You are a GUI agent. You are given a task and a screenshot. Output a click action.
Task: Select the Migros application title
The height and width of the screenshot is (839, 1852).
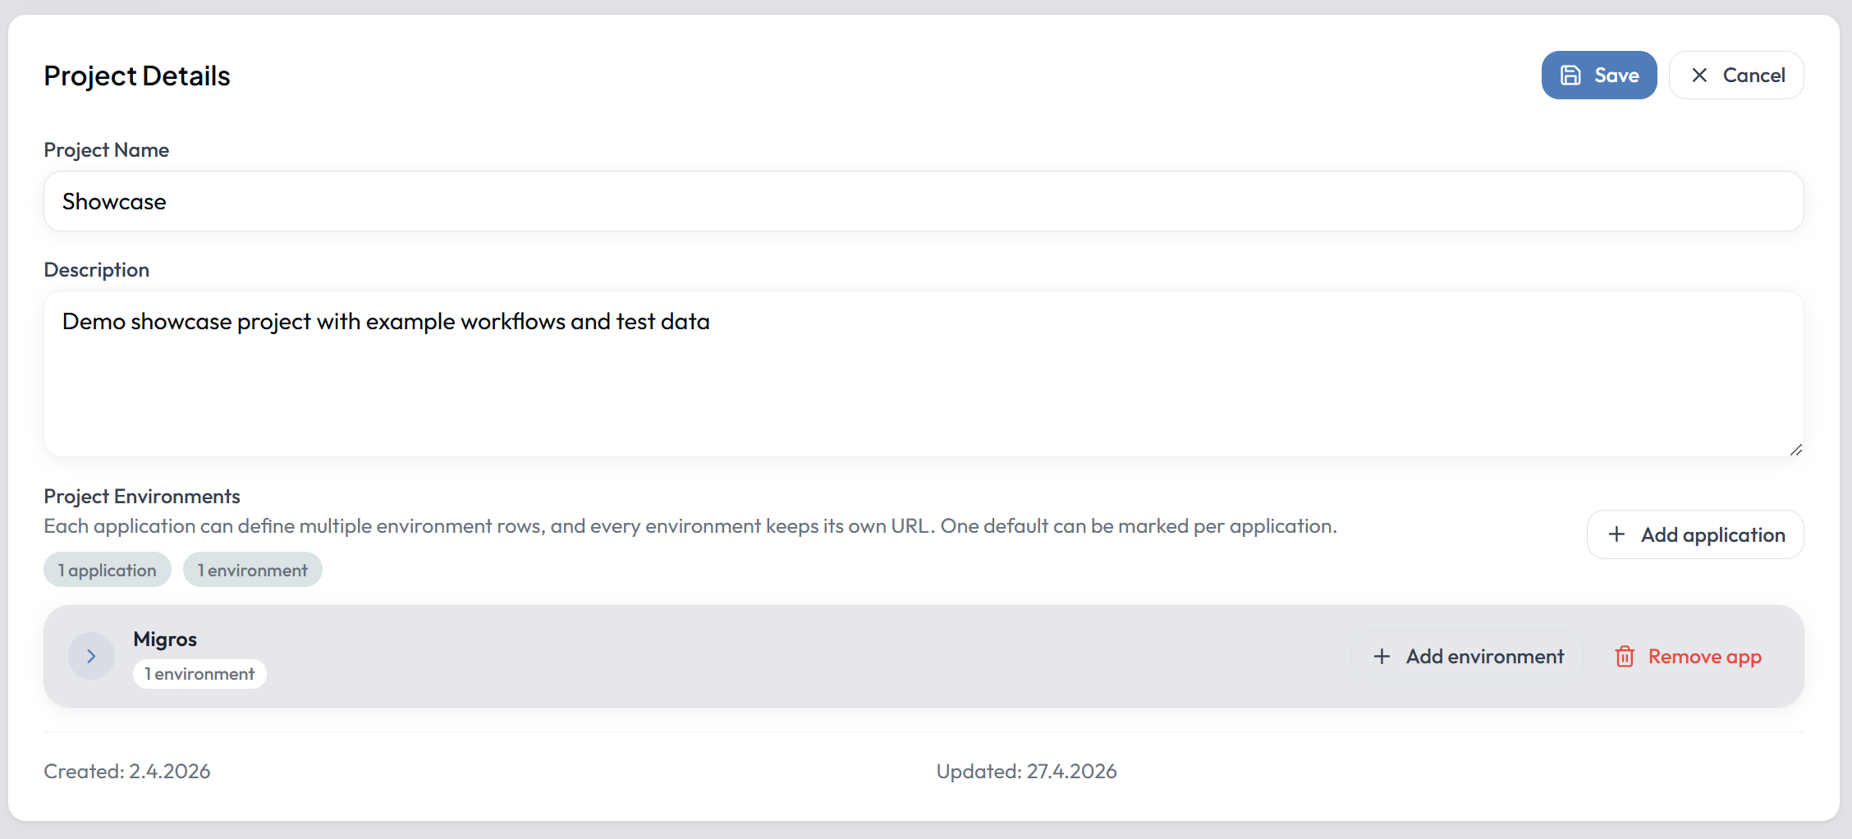(x=165, y=639)
